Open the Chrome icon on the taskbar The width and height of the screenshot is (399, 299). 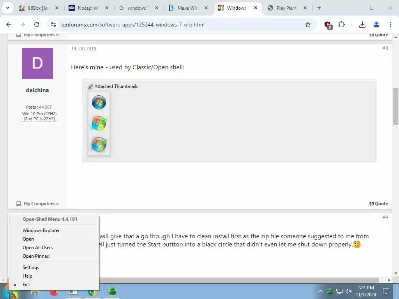click(x=92, y=292)
